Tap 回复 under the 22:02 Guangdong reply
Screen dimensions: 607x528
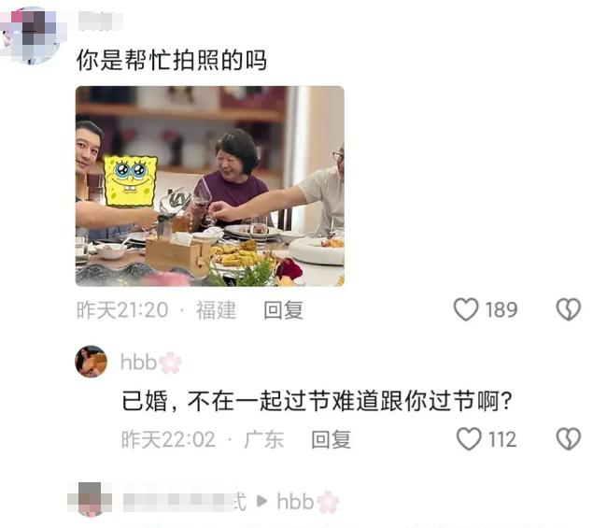tap(331, 439)
